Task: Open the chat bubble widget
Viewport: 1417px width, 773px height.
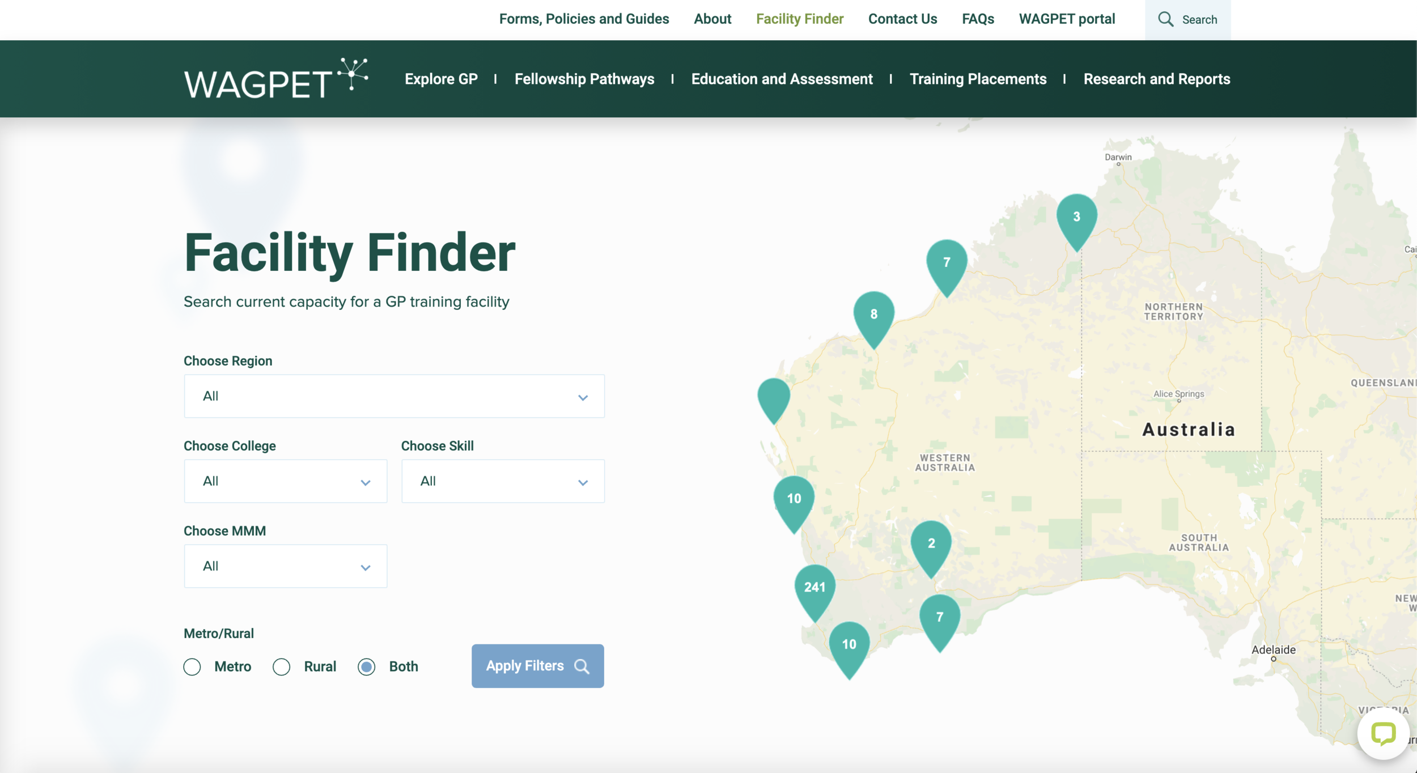Action: point(1383,734)
